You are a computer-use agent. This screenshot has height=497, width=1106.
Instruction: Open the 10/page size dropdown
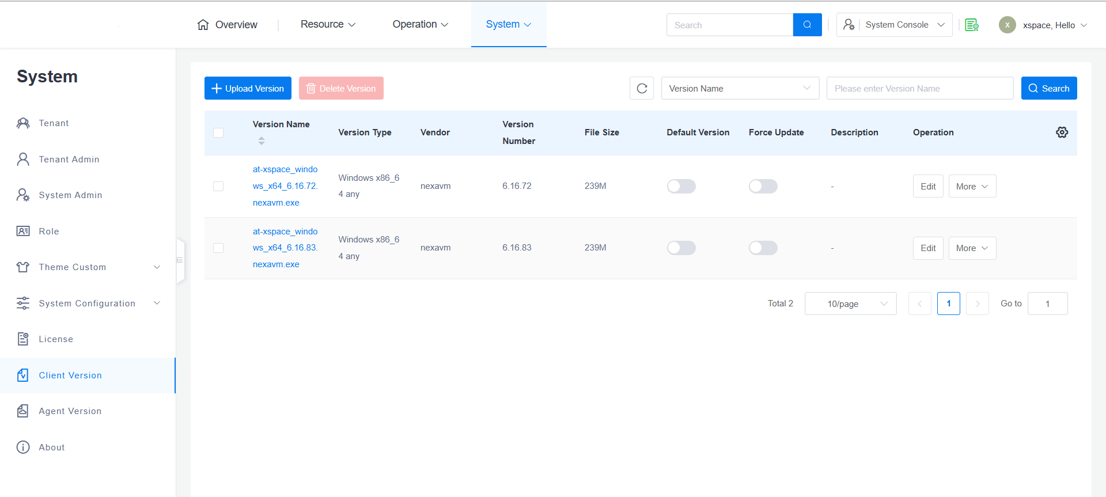pos(850,303)
